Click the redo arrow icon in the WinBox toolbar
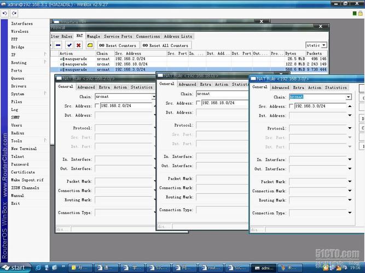365x273 pixels. point(14,13)
